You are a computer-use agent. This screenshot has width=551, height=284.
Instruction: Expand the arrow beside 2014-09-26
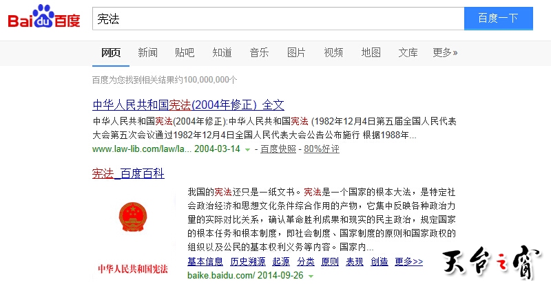[311, 276]
